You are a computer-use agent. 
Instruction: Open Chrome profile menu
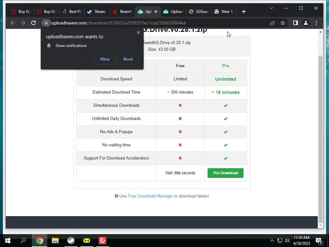(306, 23)
